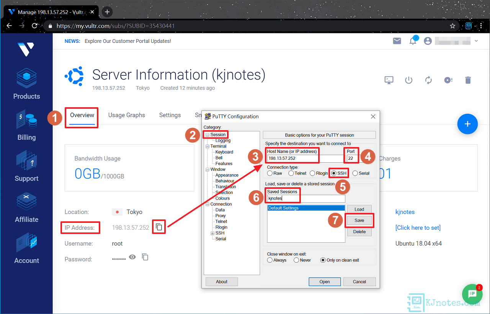Click the Saved Sessions name field

pyautogui.click(x=306, y=198)
